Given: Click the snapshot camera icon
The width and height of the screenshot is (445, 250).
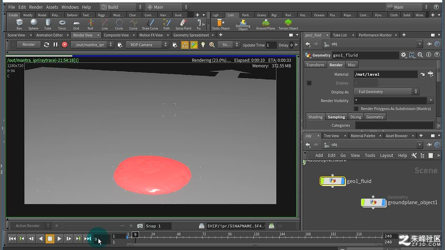Looking at the screenshot, I should coord(140,226).
